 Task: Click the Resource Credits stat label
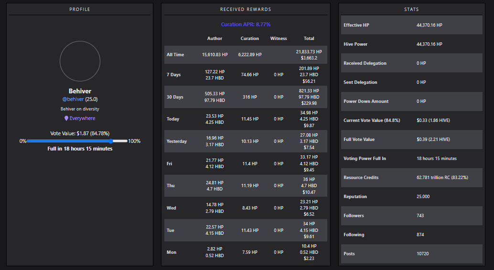click(361, 178)
